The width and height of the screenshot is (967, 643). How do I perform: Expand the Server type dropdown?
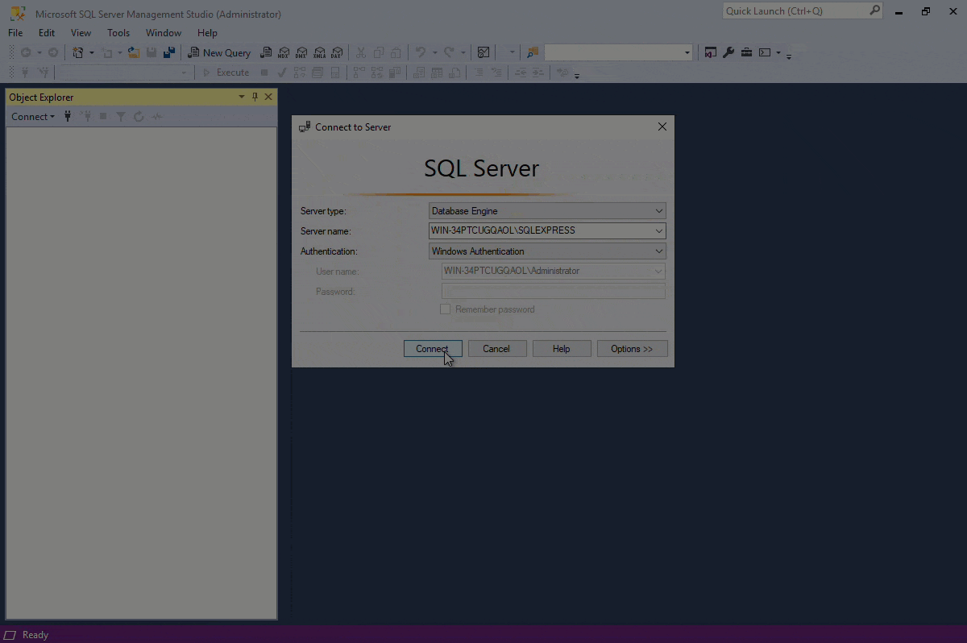coord(658,211)
